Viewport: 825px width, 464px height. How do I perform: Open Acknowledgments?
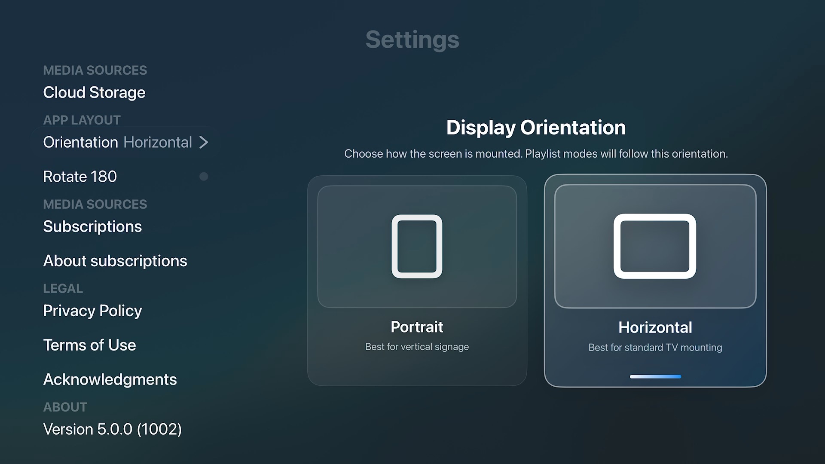(110, 379)
